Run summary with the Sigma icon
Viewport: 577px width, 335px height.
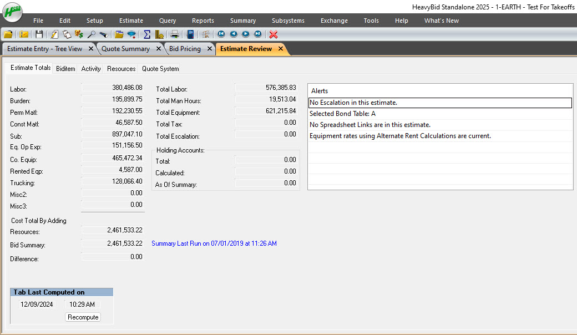point(147,34)
